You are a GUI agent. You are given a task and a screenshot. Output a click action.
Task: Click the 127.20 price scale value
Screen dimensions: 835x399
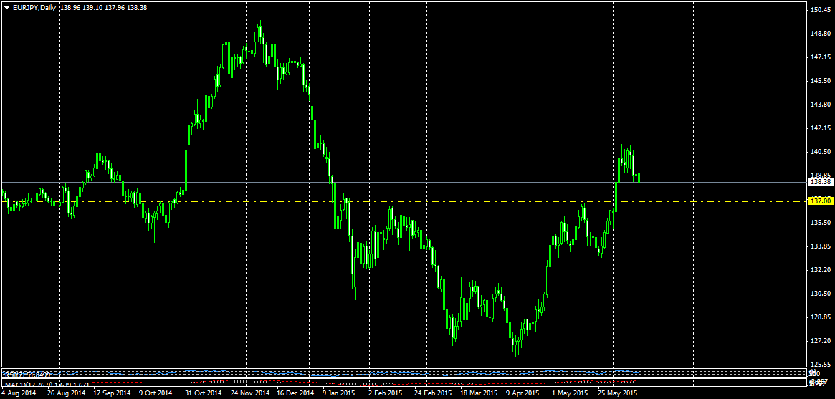tap(821, 341)
